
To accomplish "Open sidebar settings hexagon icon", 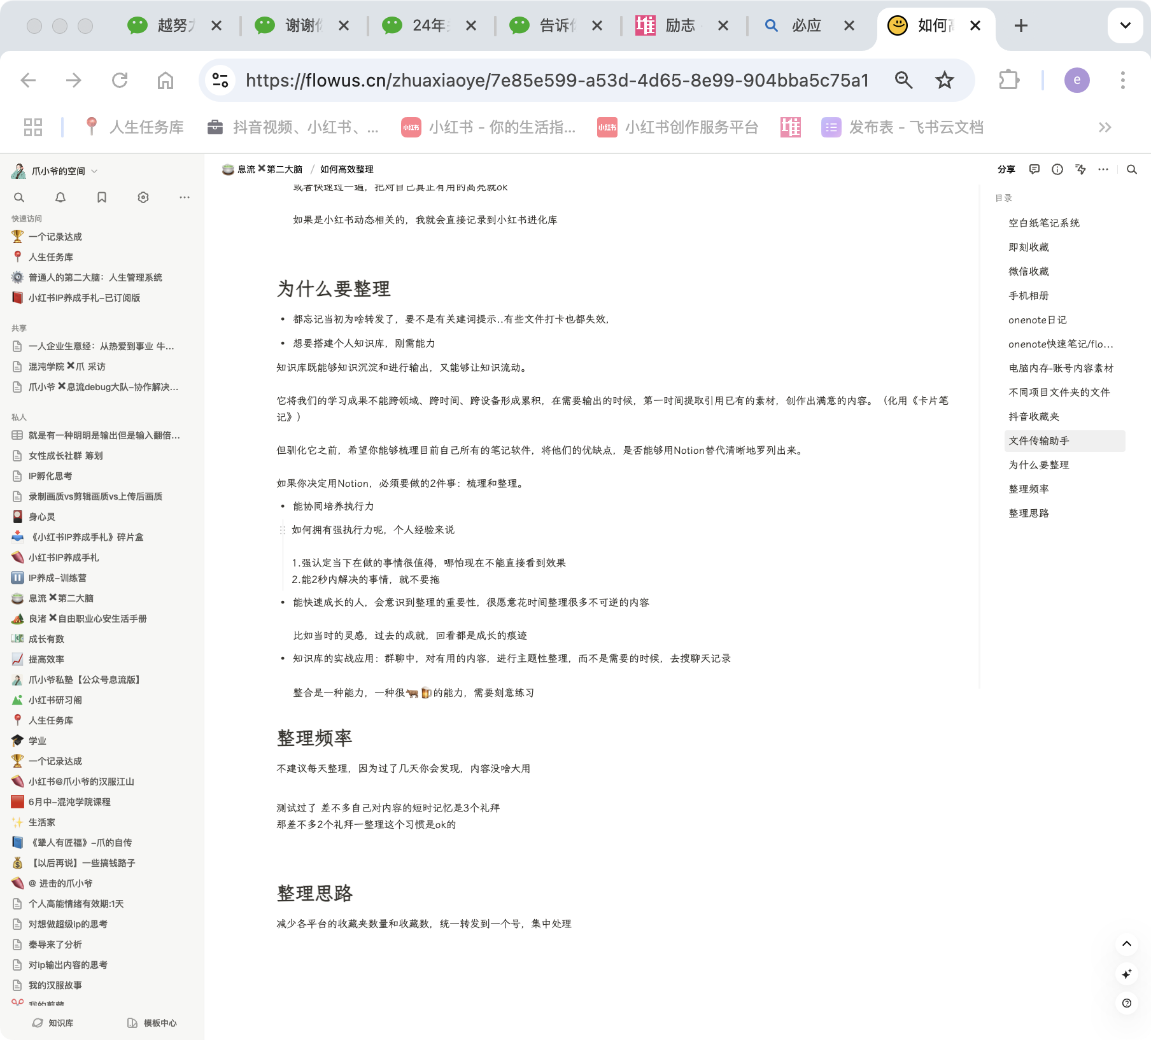I will pos(143,197).
